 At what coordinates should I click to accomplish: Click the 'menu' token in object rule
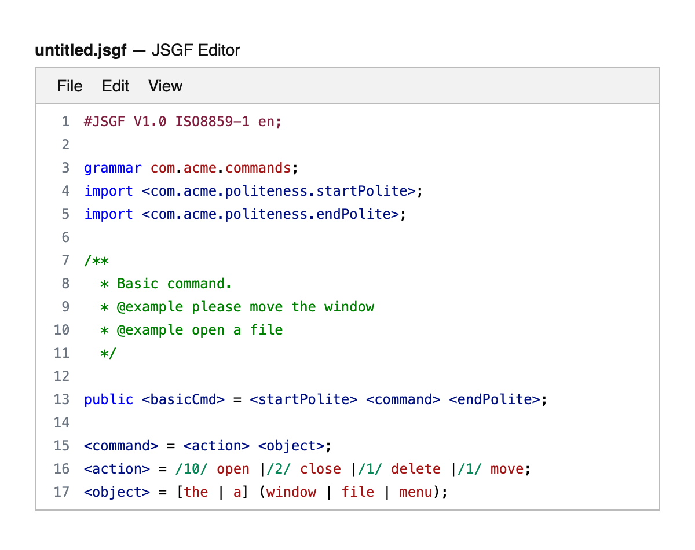click(x=415, y=492)
